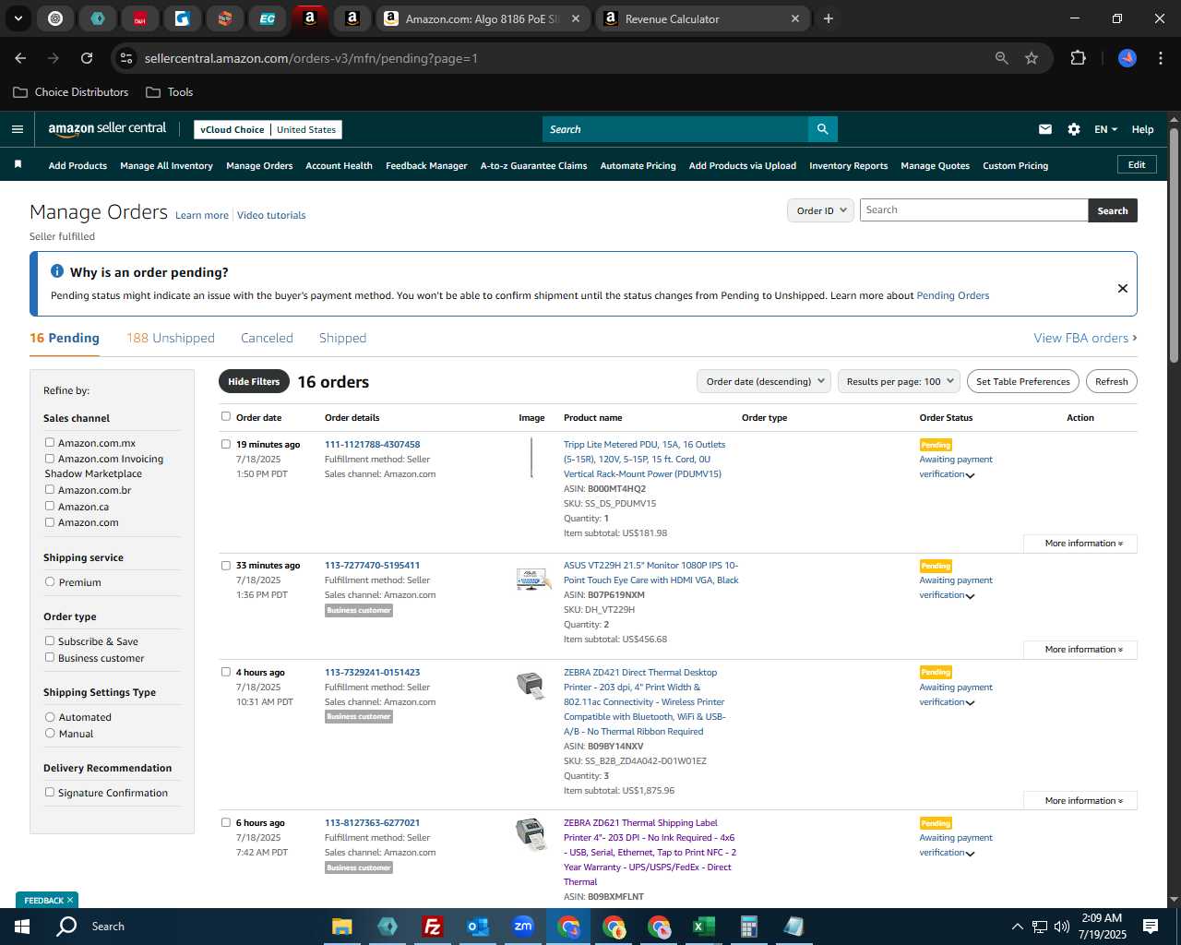
Task: Open FileZilla from the taskbar
Action: [x=432, y=927]
